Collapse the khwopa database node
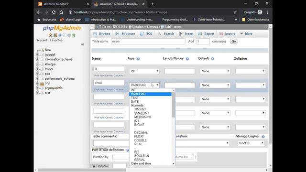Viewport: 306px width, 172px height. point(37,64)
